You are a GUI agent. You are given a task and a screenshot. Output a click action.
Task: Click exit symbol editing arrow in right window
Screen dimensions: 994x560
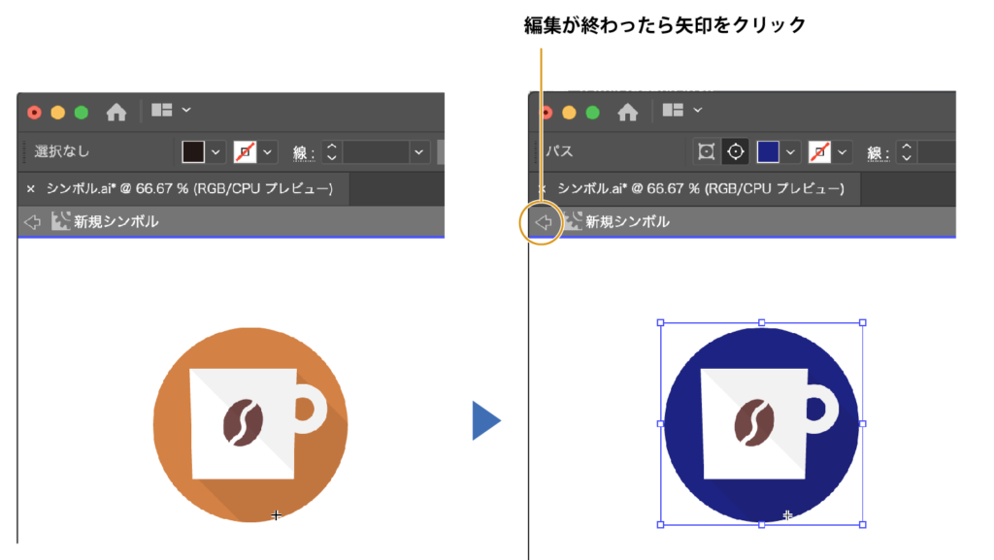click(x=544, y=221)
